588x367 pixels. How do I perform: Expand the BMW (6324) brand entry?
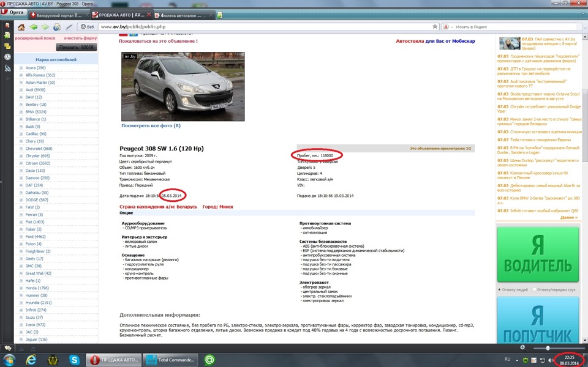[x=21, y=112]
